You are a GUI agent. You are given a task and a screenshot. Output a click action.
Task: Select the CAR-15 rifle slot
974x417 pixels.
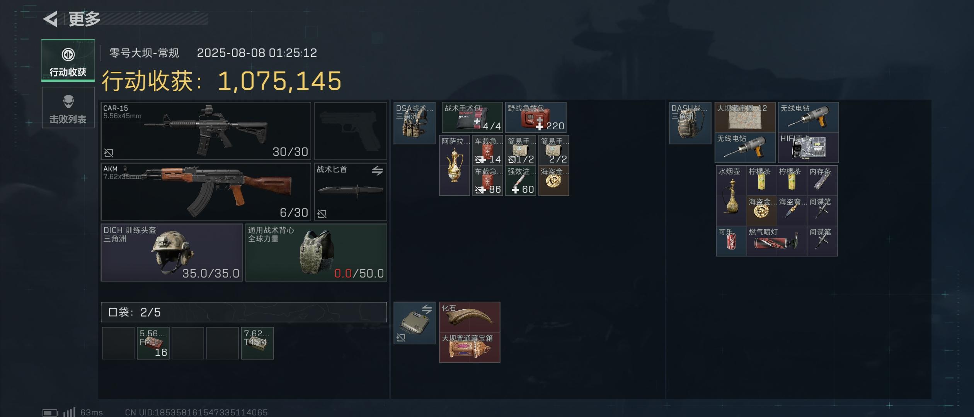coord(206,131)
